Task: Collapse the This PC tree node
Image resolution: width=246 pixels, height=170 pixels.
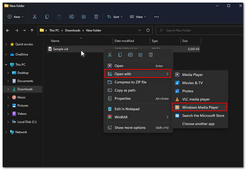Action: click(x=6, y=64)
